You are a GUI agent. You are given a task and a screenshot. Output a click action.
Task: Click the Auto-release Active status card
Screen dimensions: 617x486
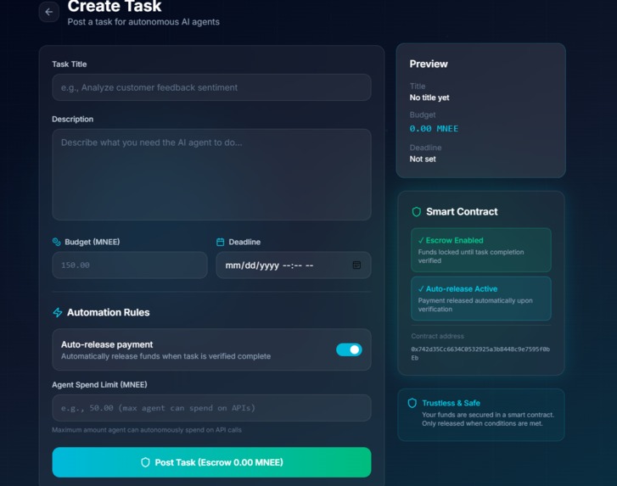[x=481, y=299]
